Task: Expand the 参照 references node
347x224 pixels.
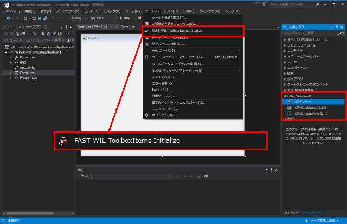Action: pyautogui.click(x=10, y=63)
